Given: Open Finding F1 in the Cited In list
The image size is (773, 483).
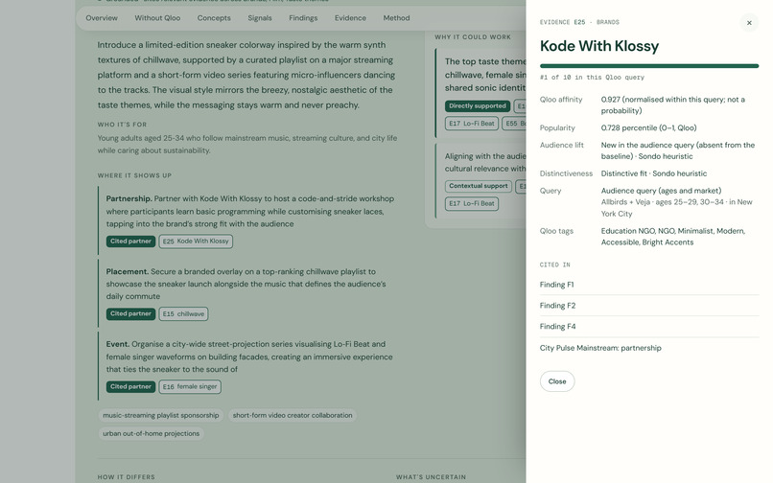Looking at the screenshot, I should click(649, 285).
